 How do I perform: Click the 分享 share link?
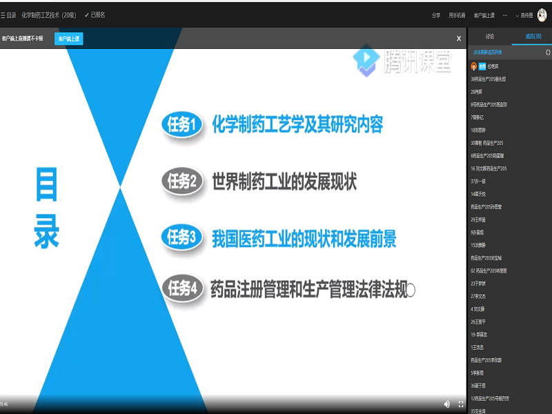[x=435, y=14]
